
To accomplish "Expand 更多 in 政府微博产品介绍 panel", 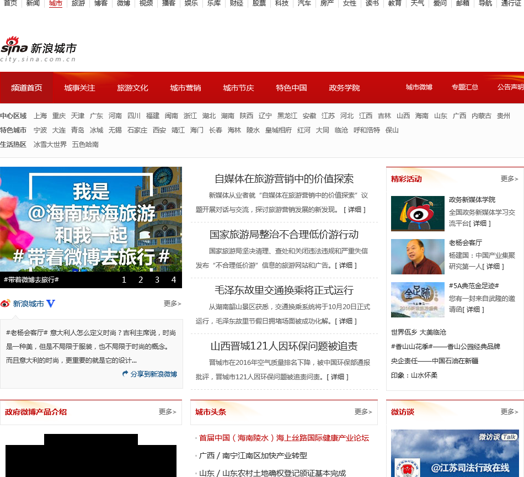I will point(168,411).
